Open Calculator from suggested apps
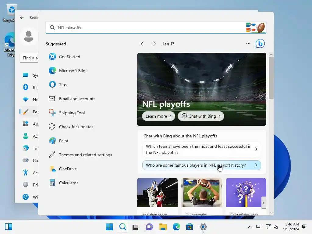 (x=64, y=183)
